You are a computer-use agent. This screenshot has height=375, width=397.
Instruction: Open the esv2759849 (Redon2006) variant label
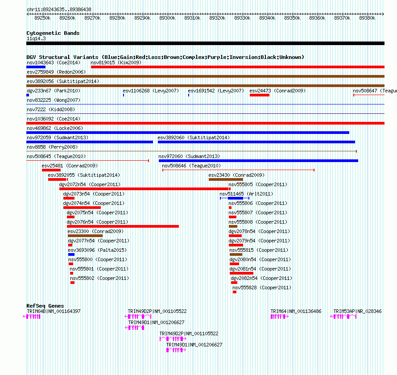56,72
